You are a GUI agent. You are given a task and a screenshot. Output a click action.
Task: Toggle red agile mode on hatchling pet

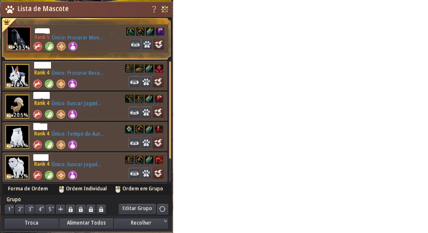pos(38,114)
